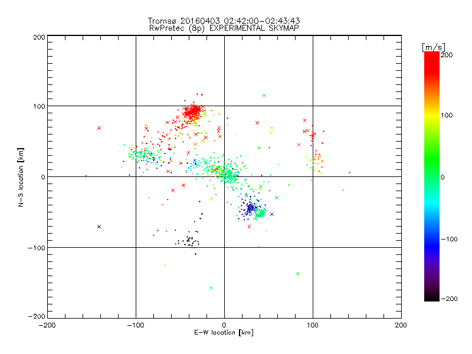Click the x-axis tick label '200'
The height and width of the screenshot is (354, 472).
click(x=401, y=326)
